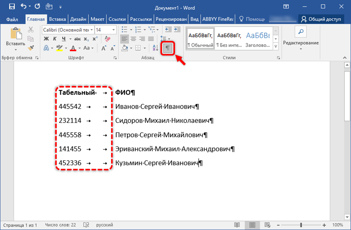
Task: Click the multilevel list icon
Action: (151, 30)
